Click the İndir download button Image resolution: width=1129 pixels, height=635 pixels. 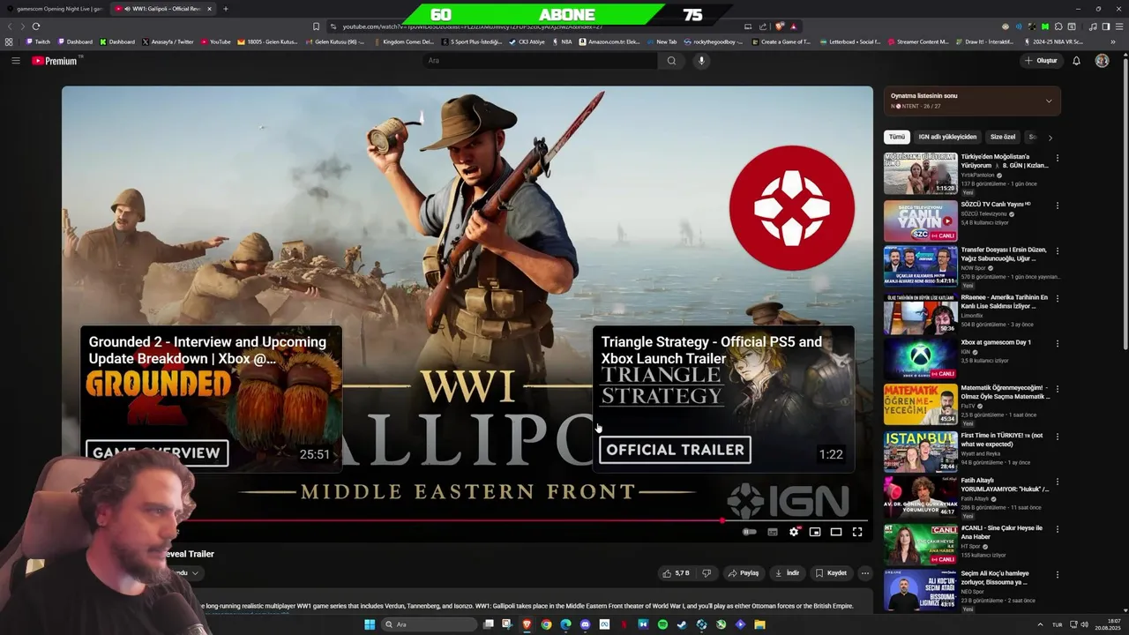(787, 573)
